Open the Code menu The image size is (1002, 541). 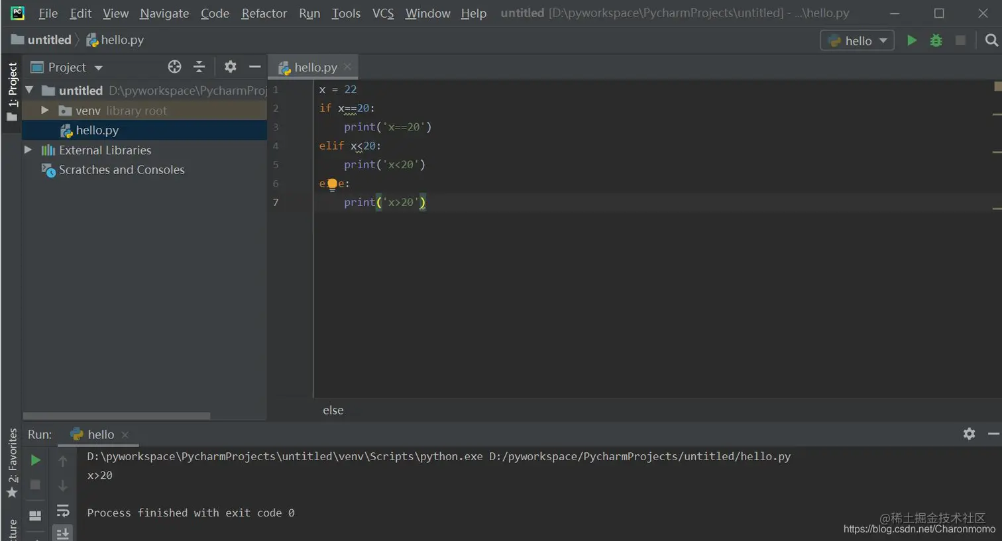coord(215,13)
